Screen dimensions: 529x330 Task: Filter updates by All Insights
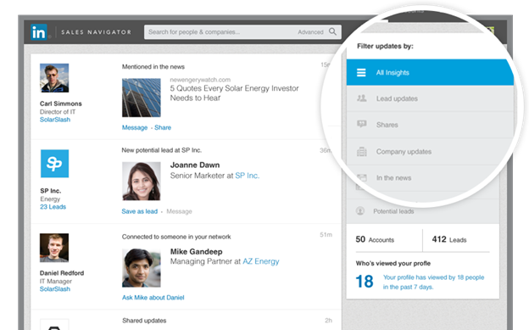(x=430, y=72)
